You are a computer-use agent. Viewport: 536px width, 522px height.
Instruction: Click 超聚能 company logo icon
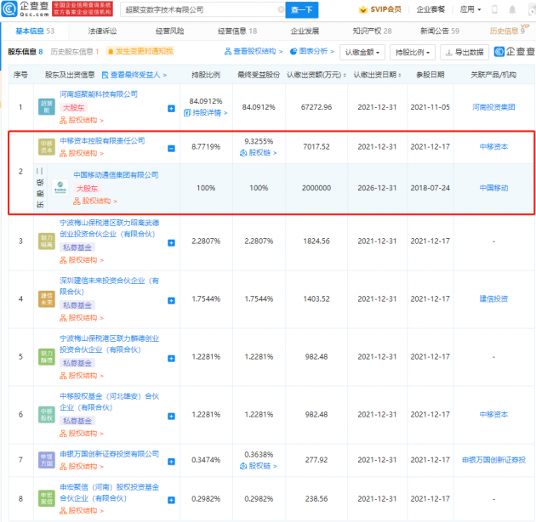tap(47, 107)
